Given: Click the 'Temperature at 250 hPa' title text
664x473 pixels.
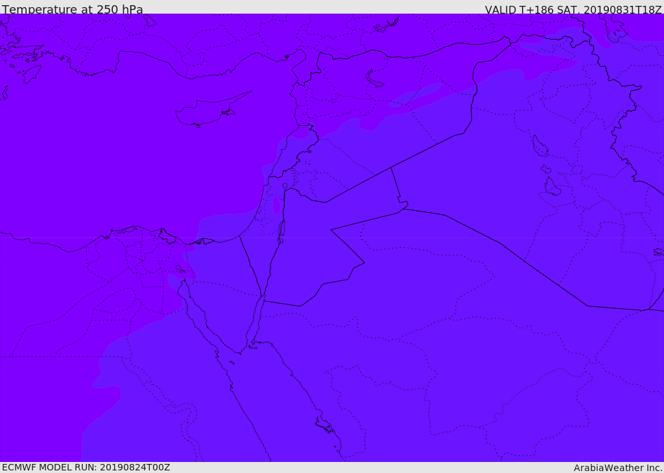Looking at the screenshot, I should [73, 9].
